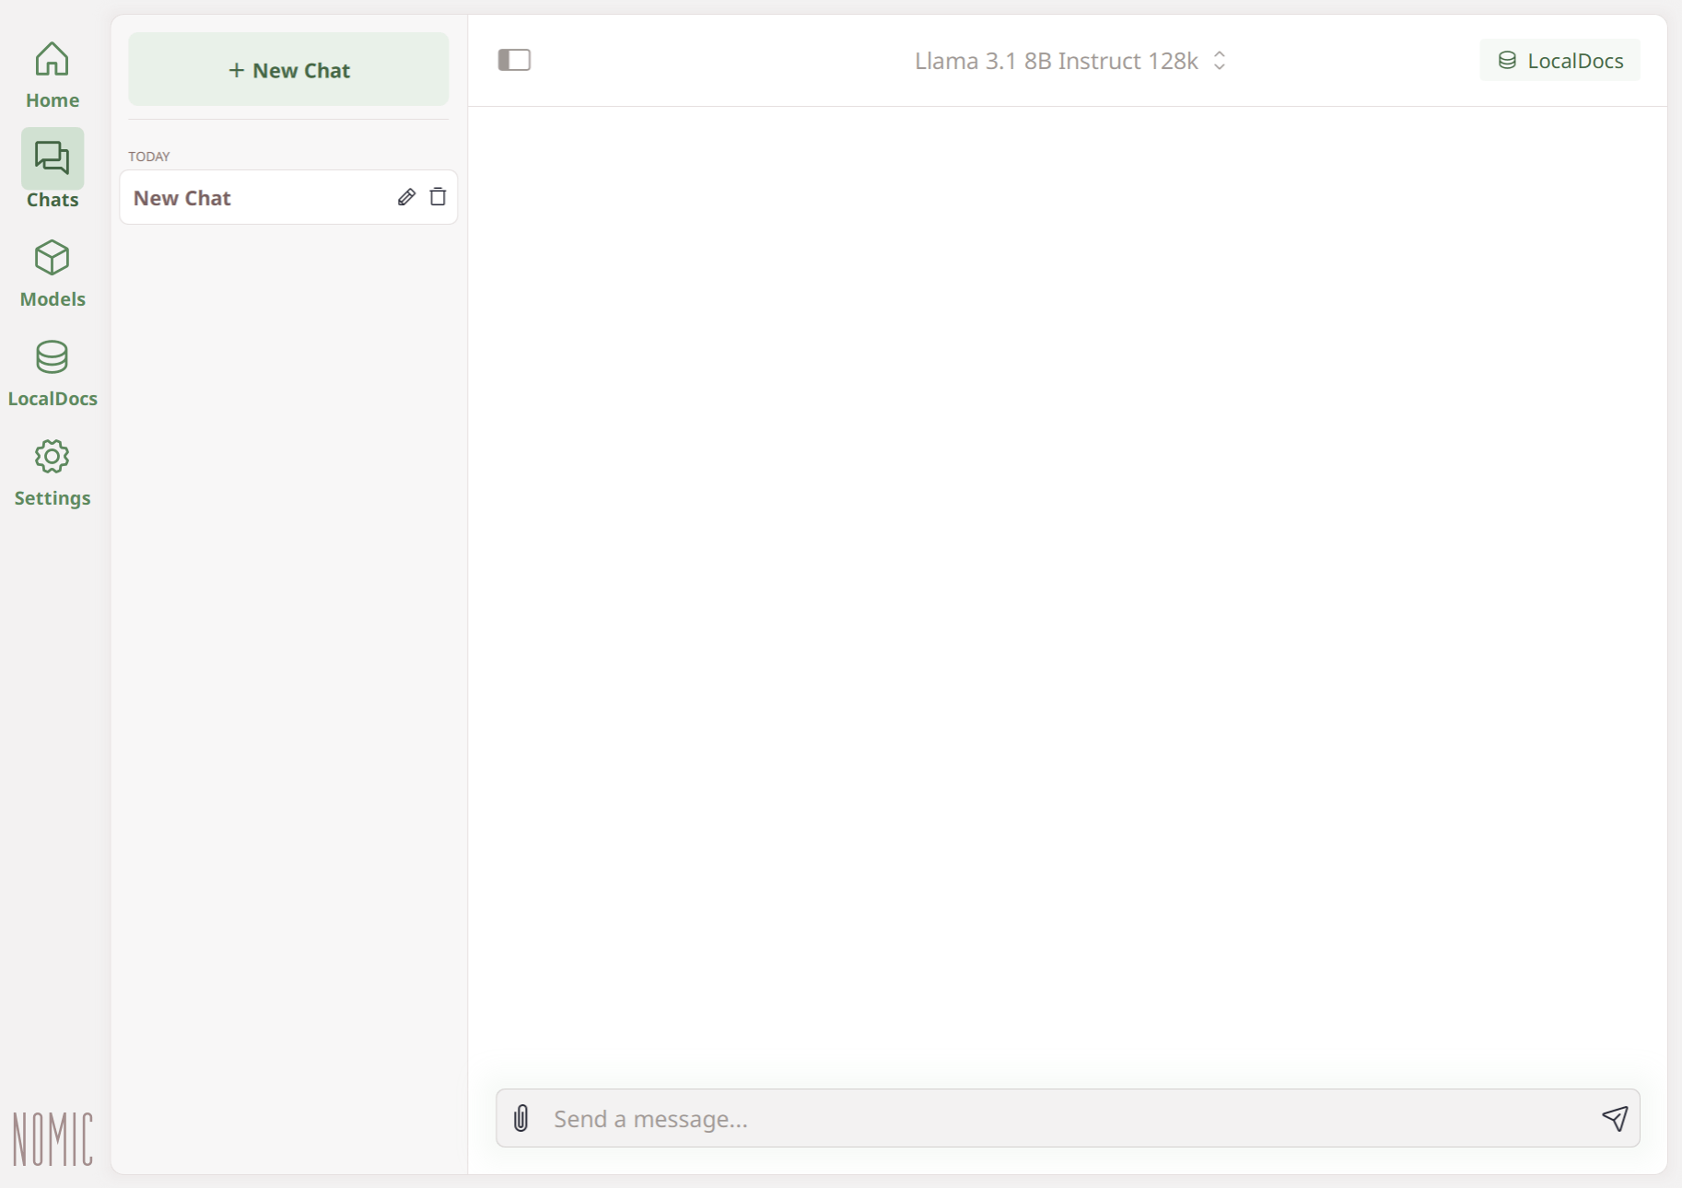Click the pencil icon to rename New Chat
Viewport: 1682px width, 1188px height.
click(406, 197)
